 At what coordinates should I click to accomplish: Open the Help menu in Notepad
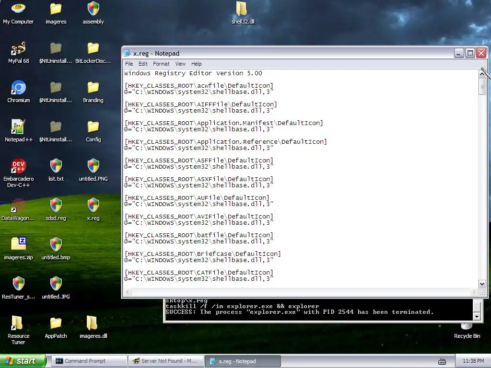196,64
